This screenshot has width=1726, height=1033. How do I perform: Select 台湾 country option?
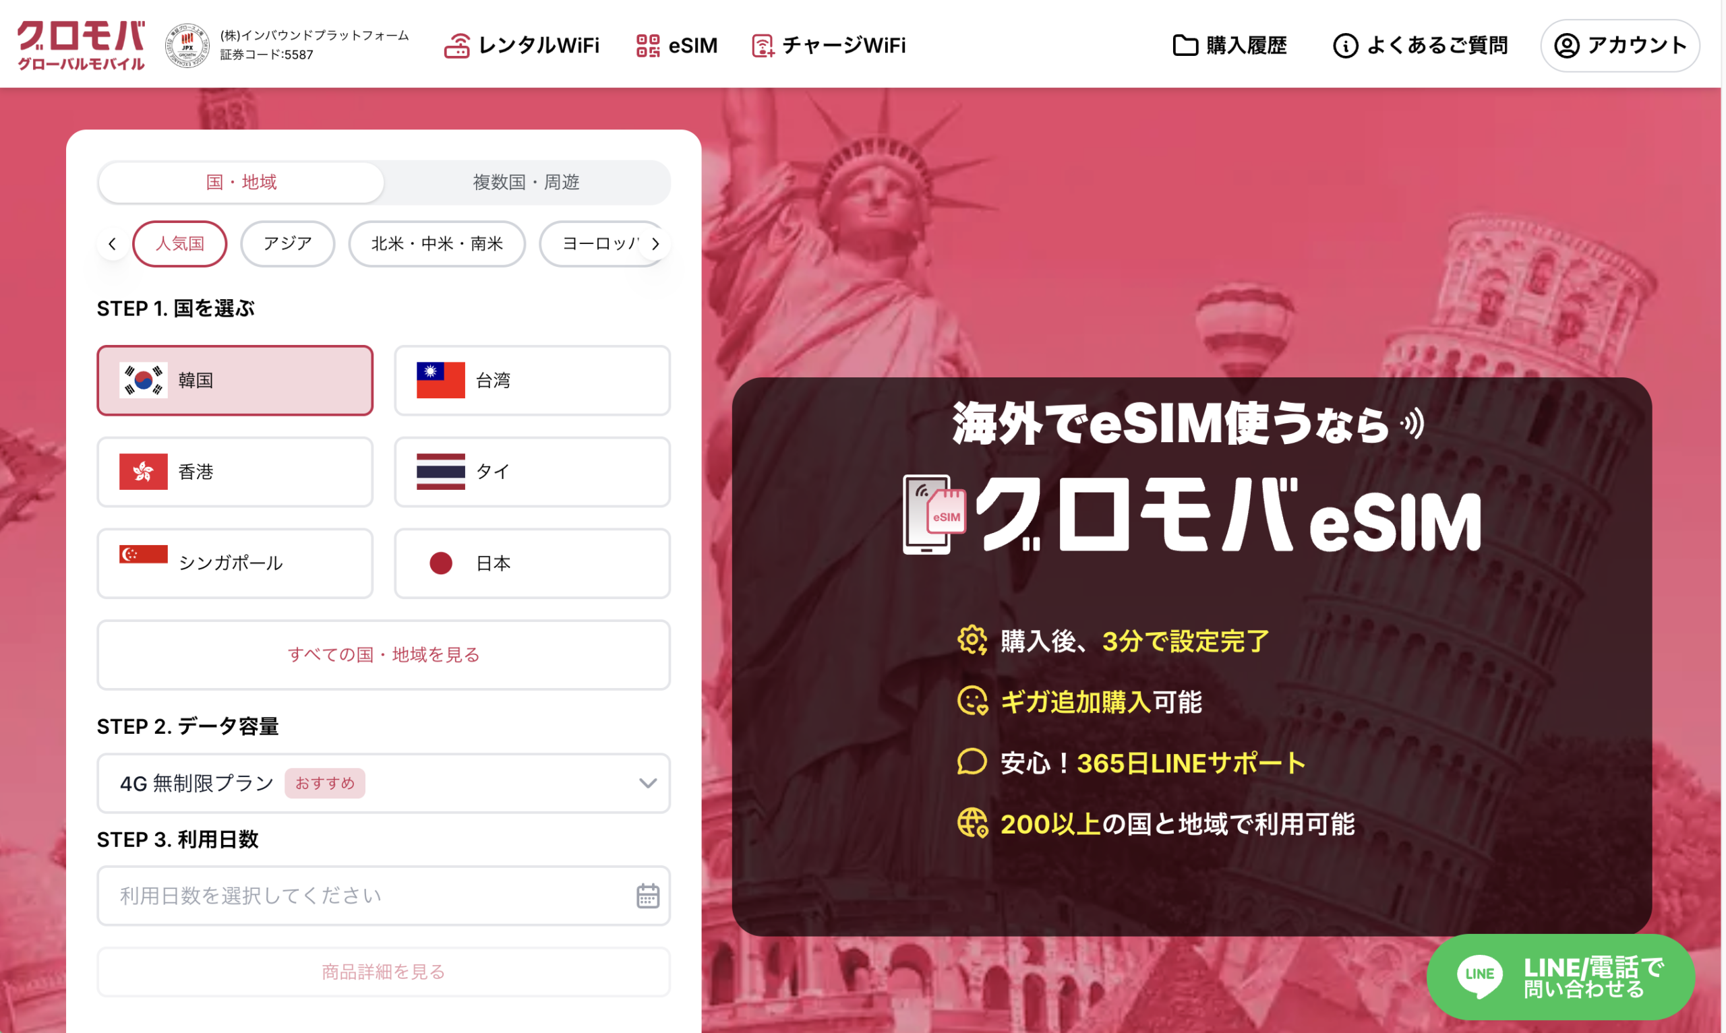pos(532,380)
